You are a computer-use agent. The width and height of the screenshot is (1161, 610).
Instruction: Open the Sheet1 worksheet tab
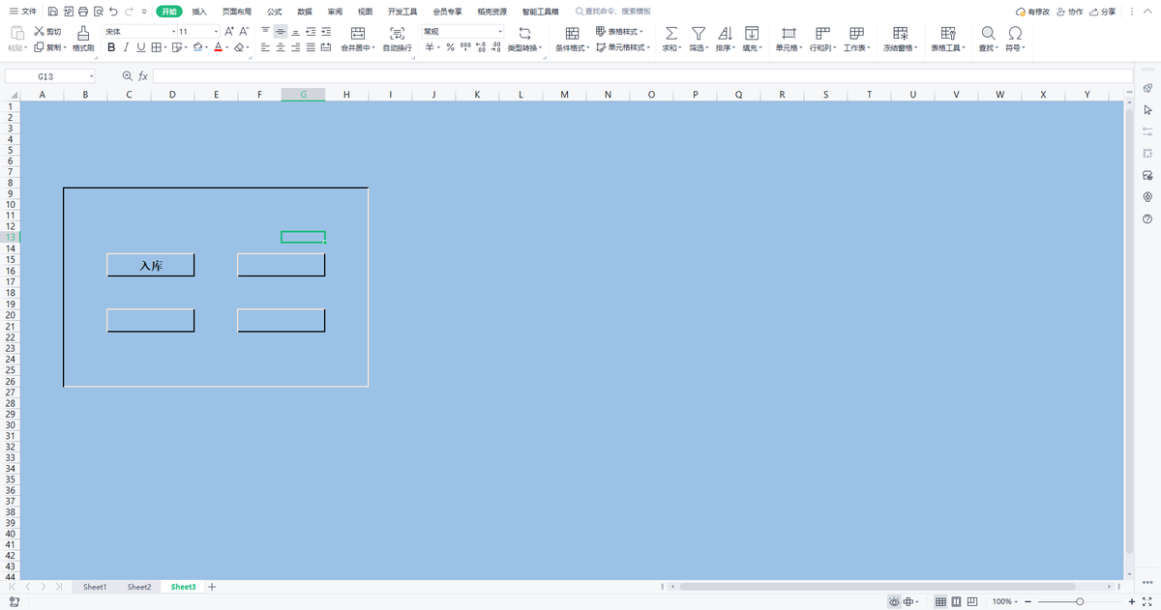[x=95, y=587]
